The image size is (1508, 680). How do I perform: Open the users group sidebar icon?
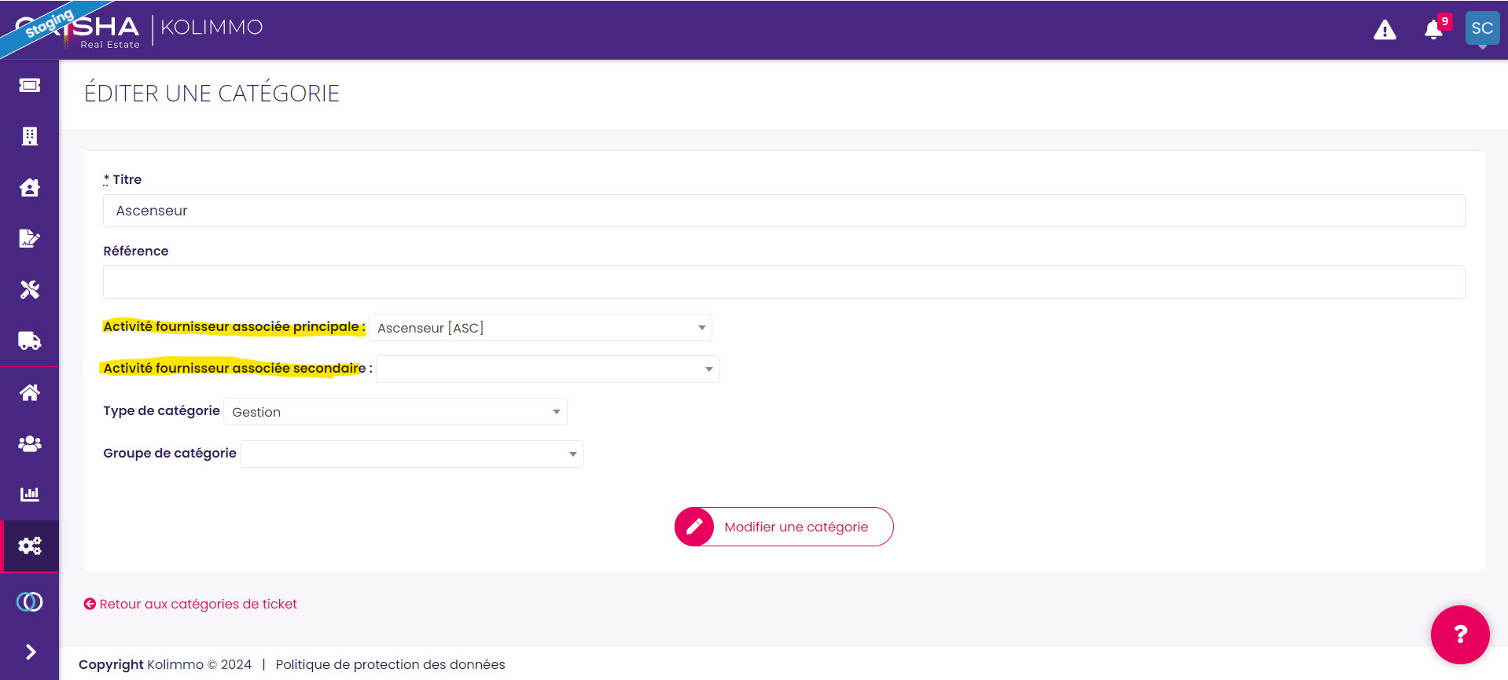(30, 443)
